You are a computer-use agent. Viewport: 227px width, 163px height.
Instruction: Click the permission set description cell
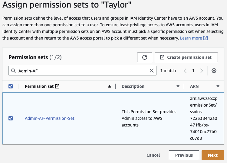click(x=149, y=118)
